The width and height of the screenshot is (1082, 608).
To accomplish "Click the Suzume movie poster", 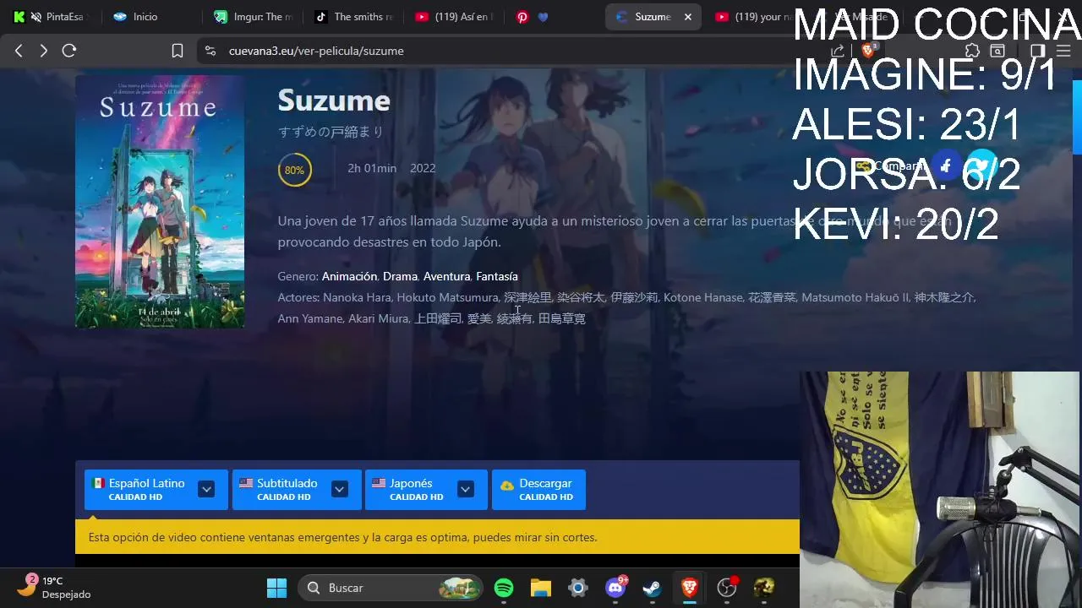I will pos(160,201).
